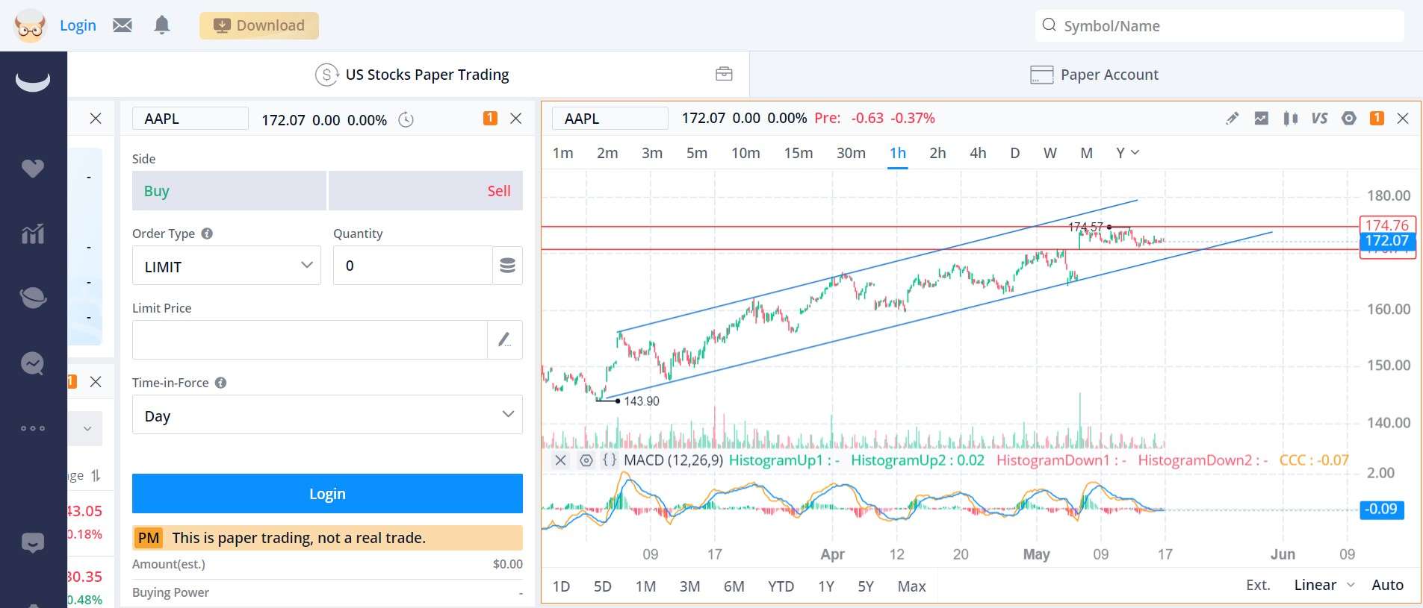Image resolution: width=1423 pixels, height=608 pixels.
Task: Remove the MACD indicator with its X
Action: click(x=560, y=460)
